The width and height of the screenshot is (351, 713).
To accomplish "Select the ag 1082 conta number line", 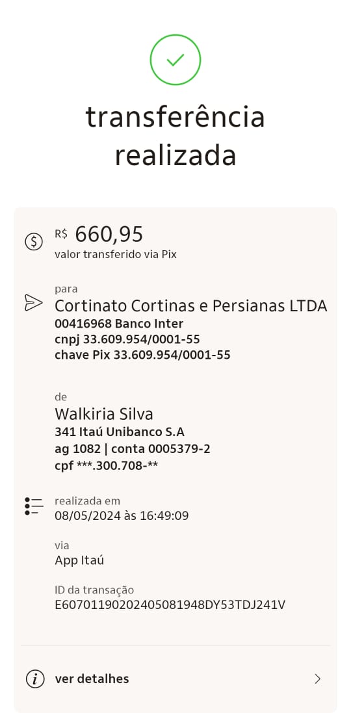I will pyautogui.click(x=133, y=449).
